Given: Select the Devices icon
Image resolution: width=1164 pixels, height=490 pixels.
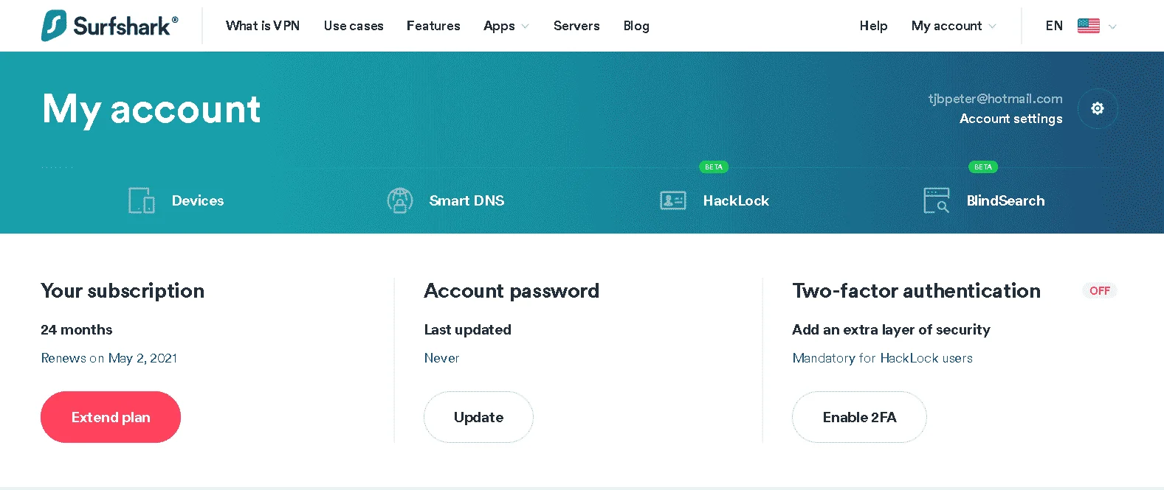Looking at the screenshot, I should pos(141,200).
